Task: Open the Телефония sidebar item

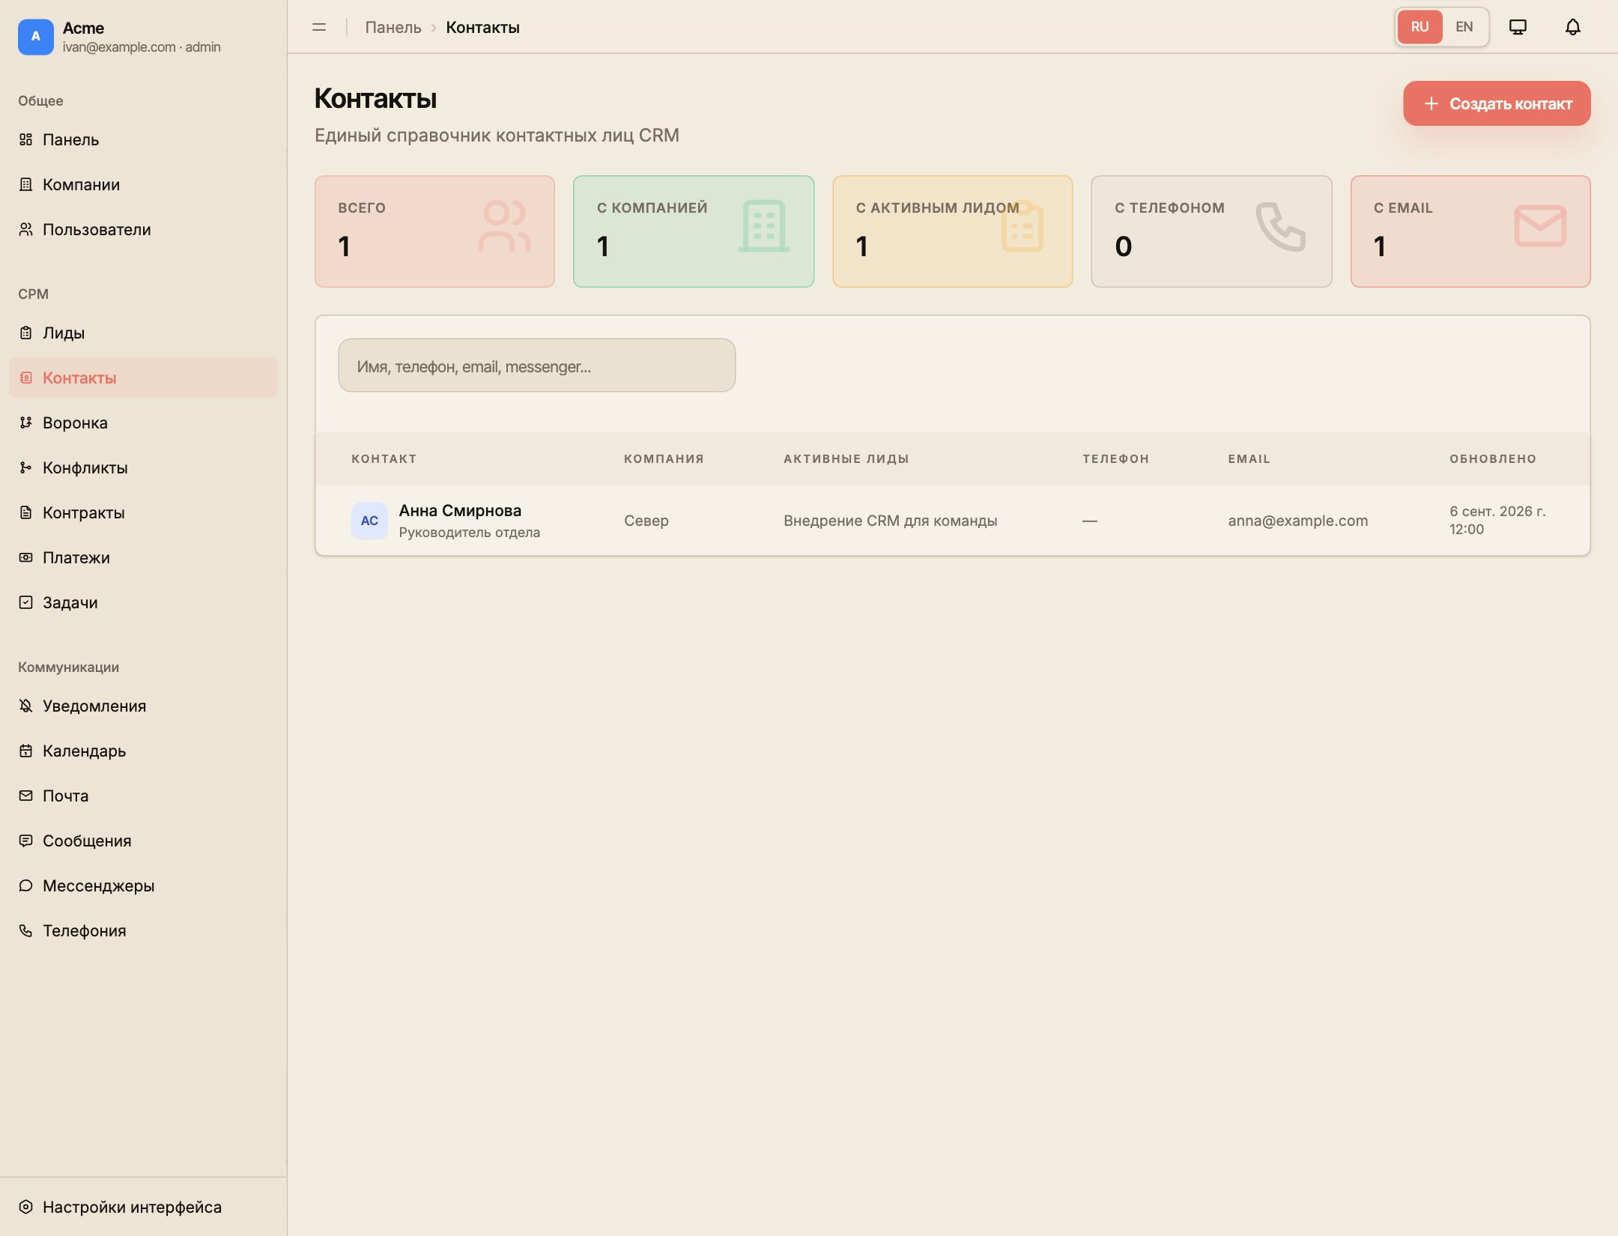Action: coord(143,930)
